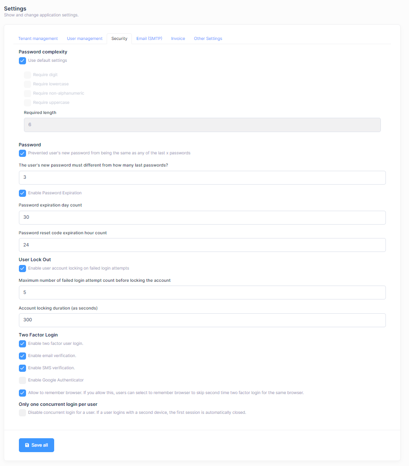Click the 'Password expiration day count' label

click(x=50, y=205)
